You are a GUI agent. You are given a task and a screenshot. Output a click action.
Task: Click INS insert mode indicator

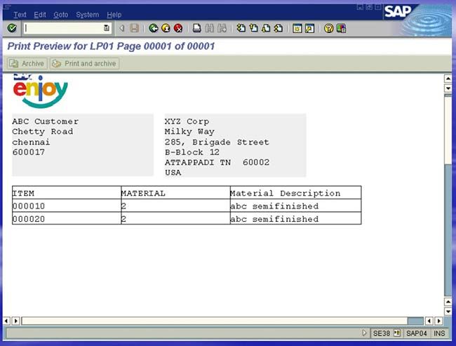pos(439,333)
